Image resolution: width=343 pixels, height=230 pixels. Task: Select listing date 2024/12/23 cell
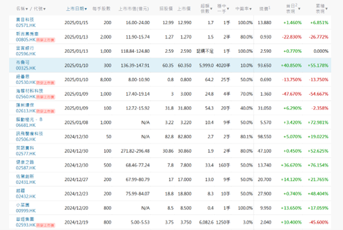click(x=76, y=193)
